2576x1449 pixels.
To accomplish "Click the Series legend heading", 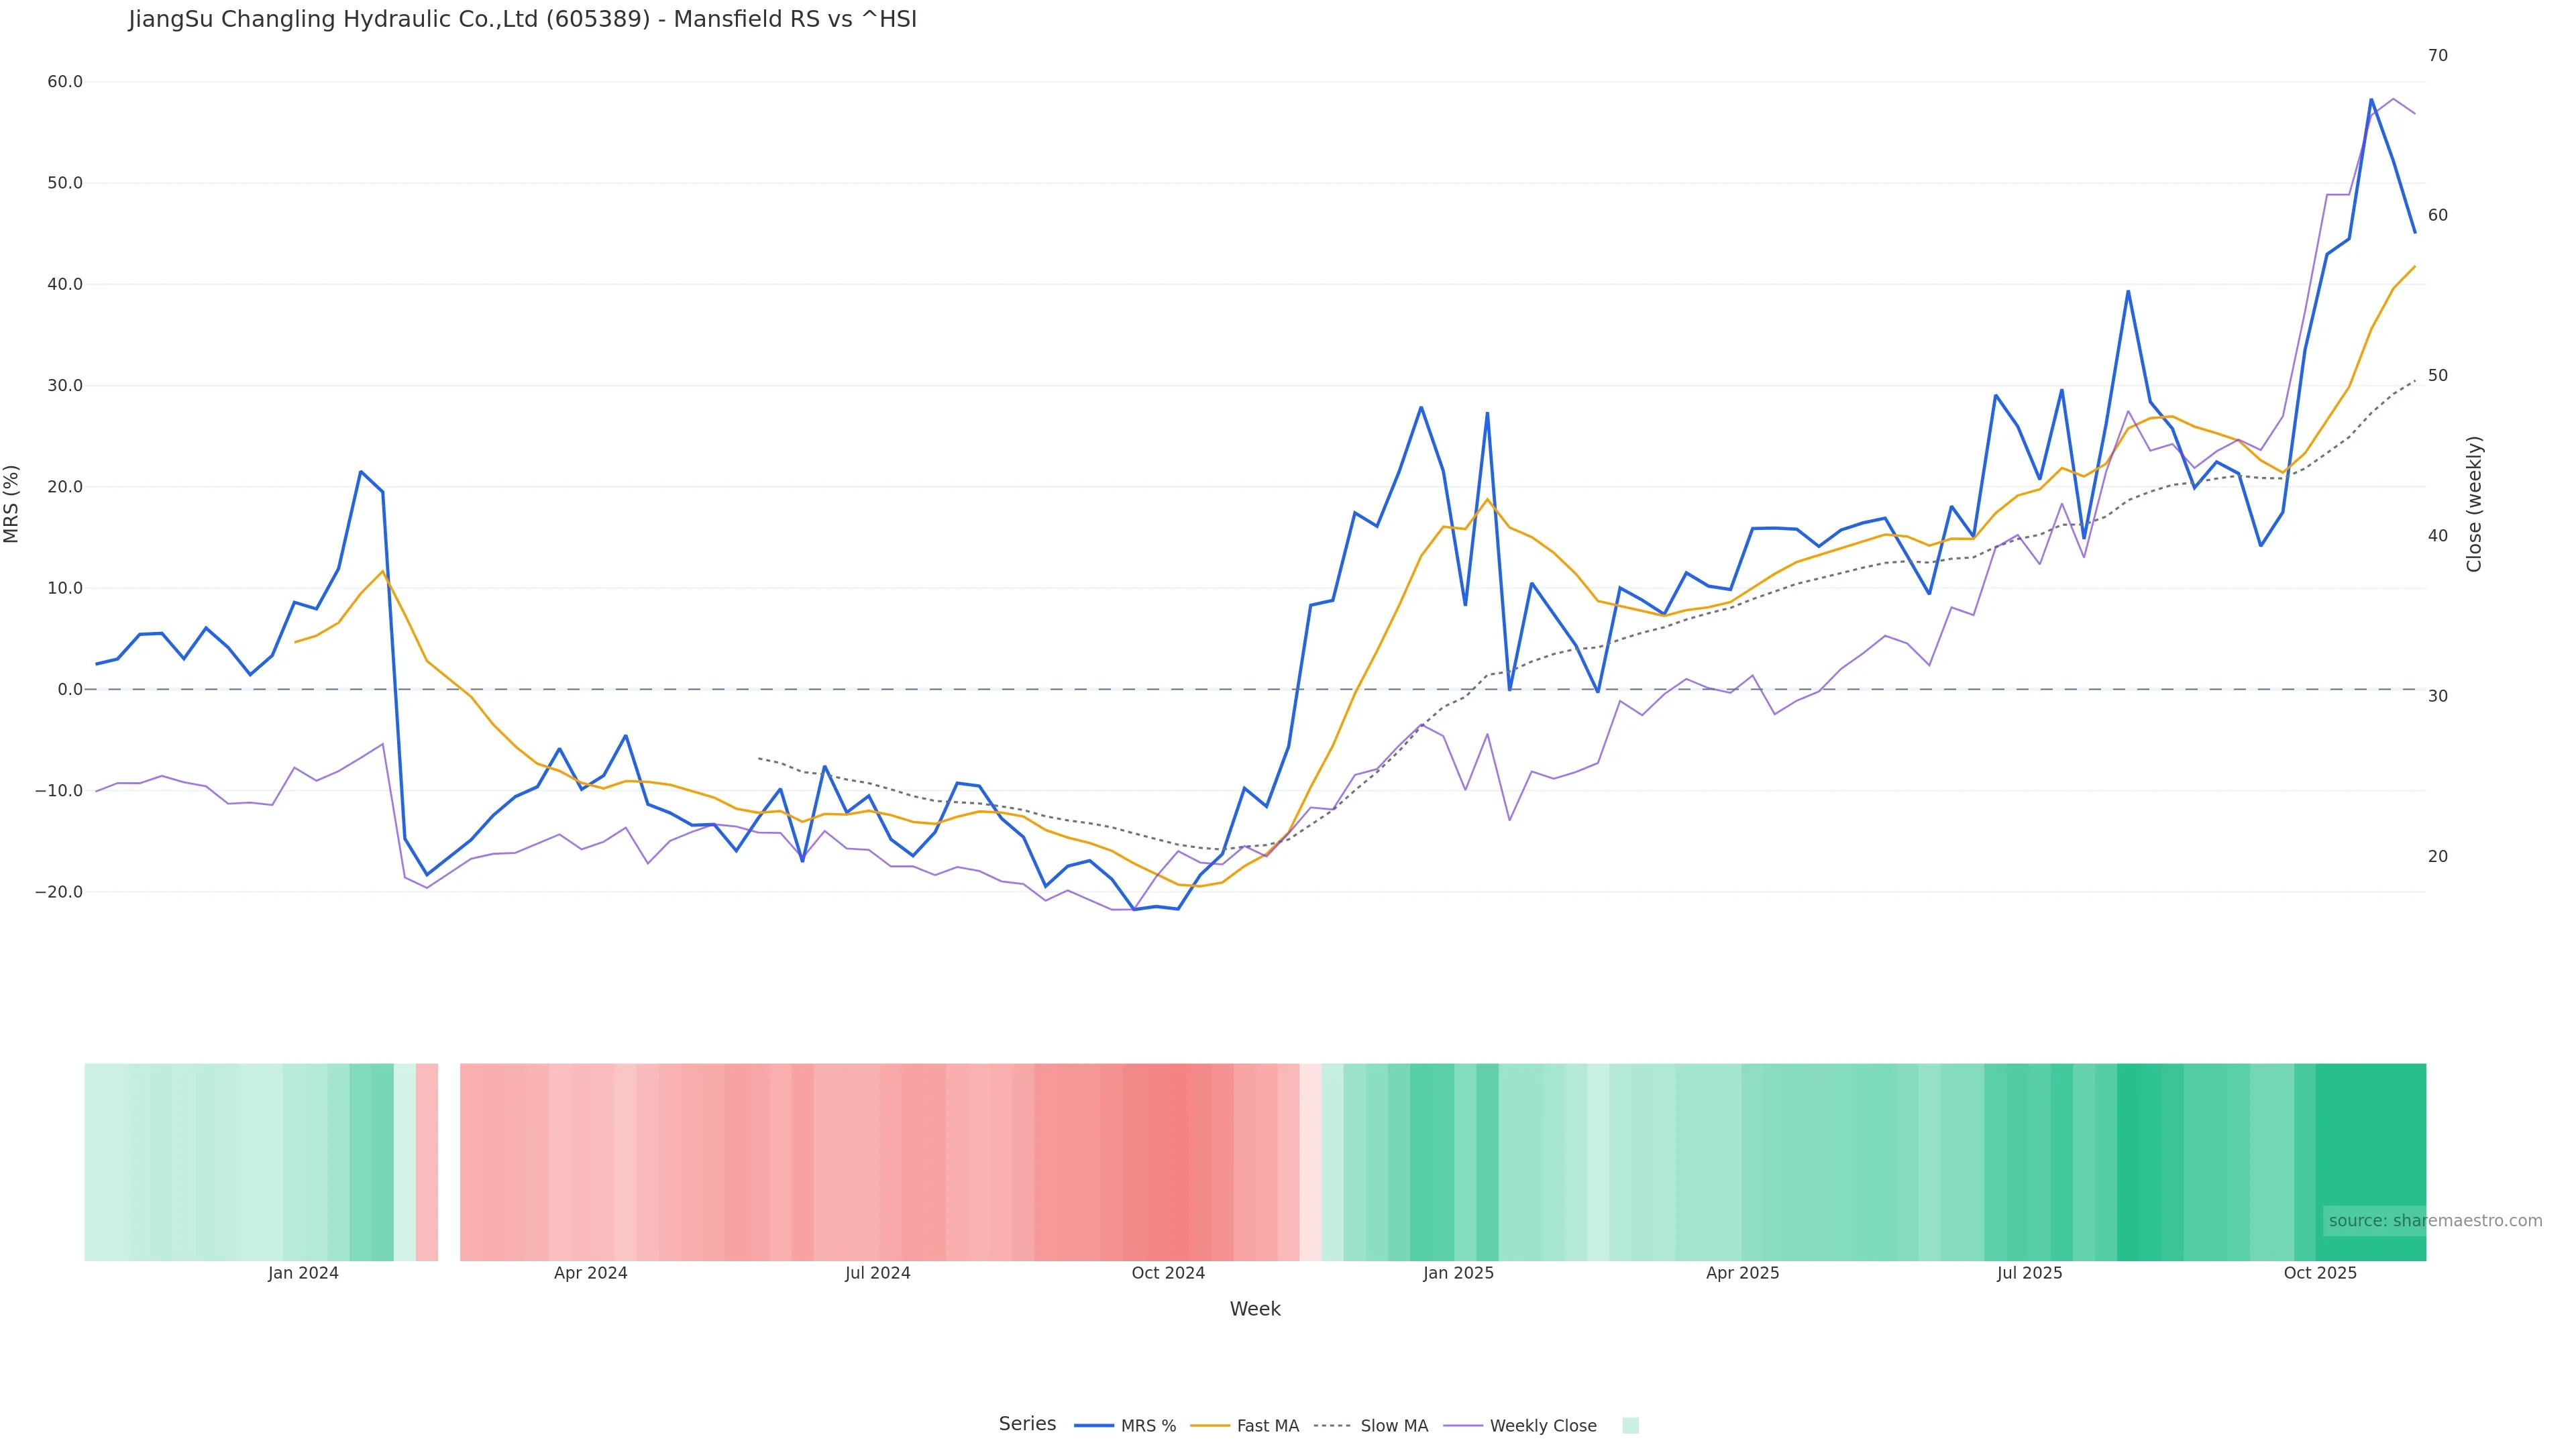I will [1027, 1423].
